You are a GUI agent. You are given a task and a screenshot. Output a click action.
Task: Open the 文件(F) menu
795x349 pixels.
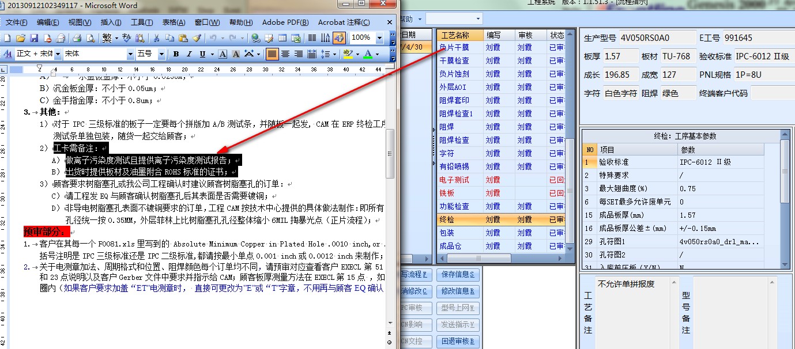click(x=16, y=22)
